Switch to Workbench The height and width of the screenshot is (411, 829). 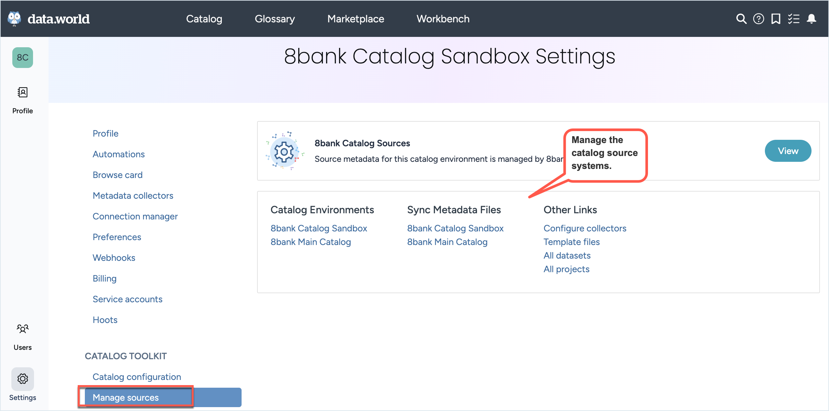point(443,19)
